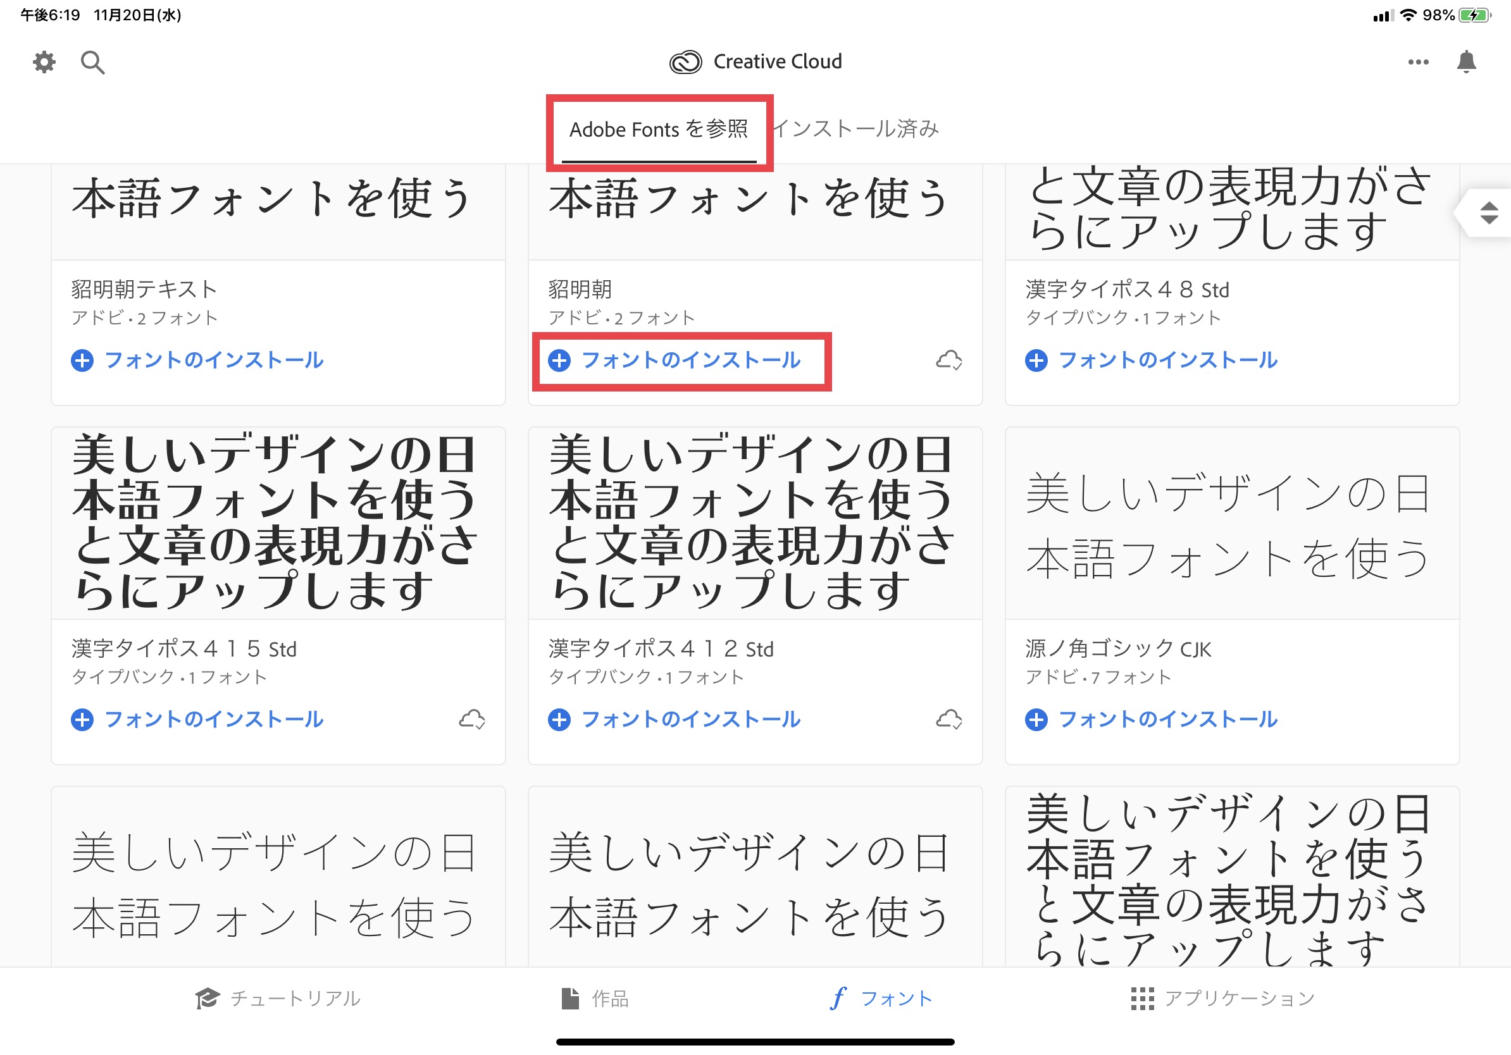The height and width of the screenshot is (1055, 1511).
Task: Tap the cloud icon on 貂明朝 card
Action: click(x=949, y=360)
